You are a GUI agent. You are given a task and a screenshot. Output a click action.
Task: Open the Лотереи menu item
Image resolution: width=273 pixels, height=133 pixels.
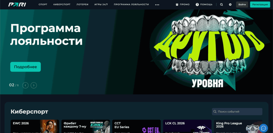tap(82, 5)
